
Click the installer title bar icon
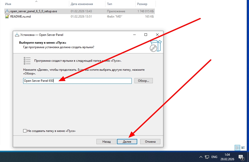17,35
